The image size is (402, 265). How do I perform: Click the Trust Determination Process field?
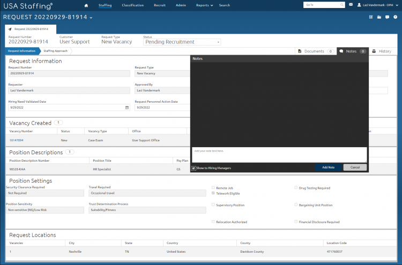point(147,210)
